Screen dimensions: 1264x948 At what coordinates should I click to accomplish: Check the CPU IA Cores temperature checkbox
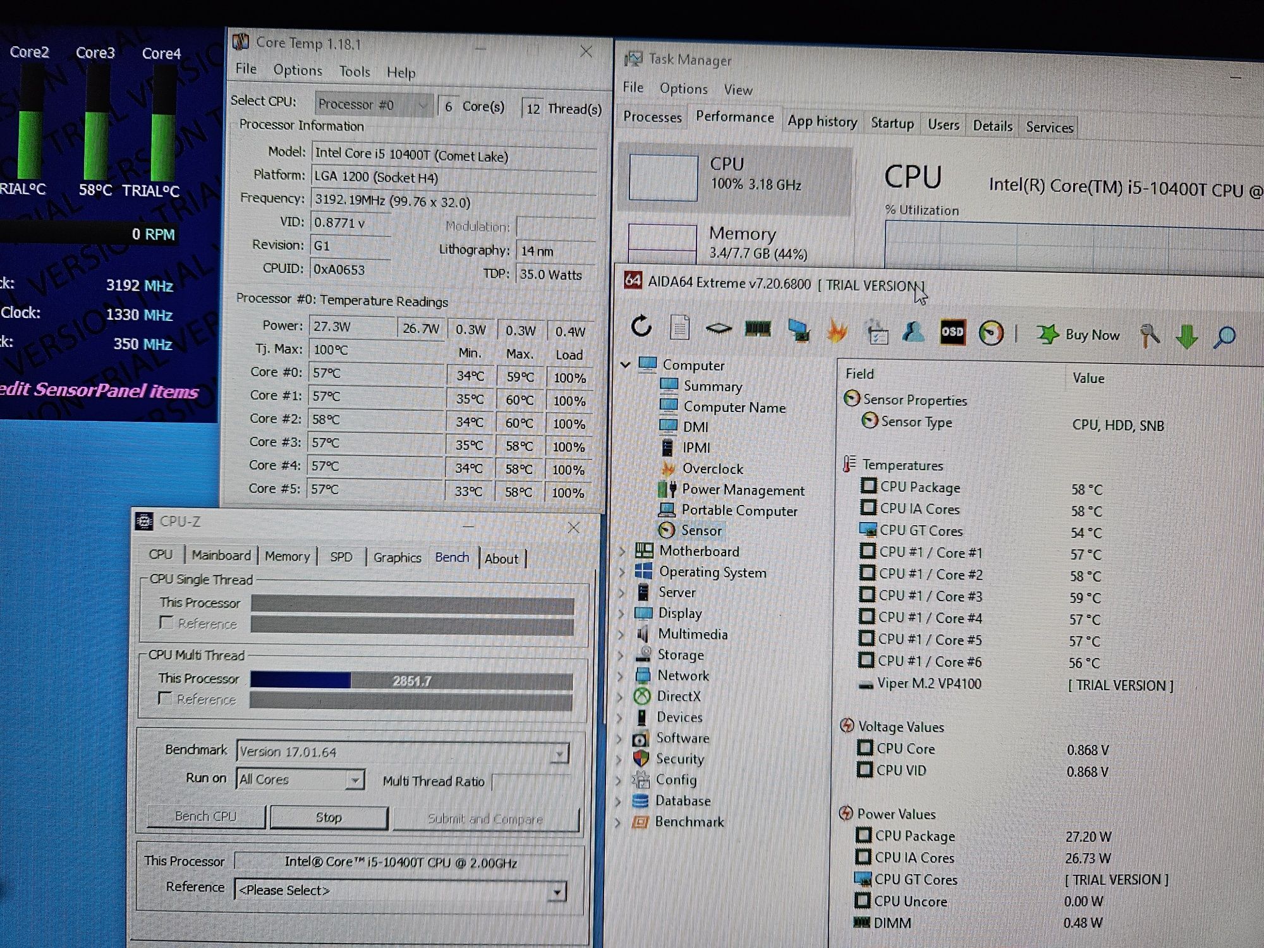click(868, 507)
